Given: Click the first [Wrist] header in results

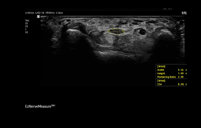Looking at the screenshot, I should [x=161, y=66].
